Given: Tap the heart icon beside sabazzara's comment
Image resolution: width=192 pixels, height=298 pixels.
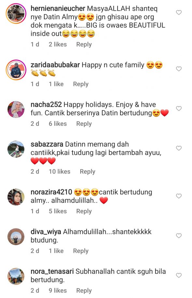Looking at the screenshot, I should (x=179, y=148).
